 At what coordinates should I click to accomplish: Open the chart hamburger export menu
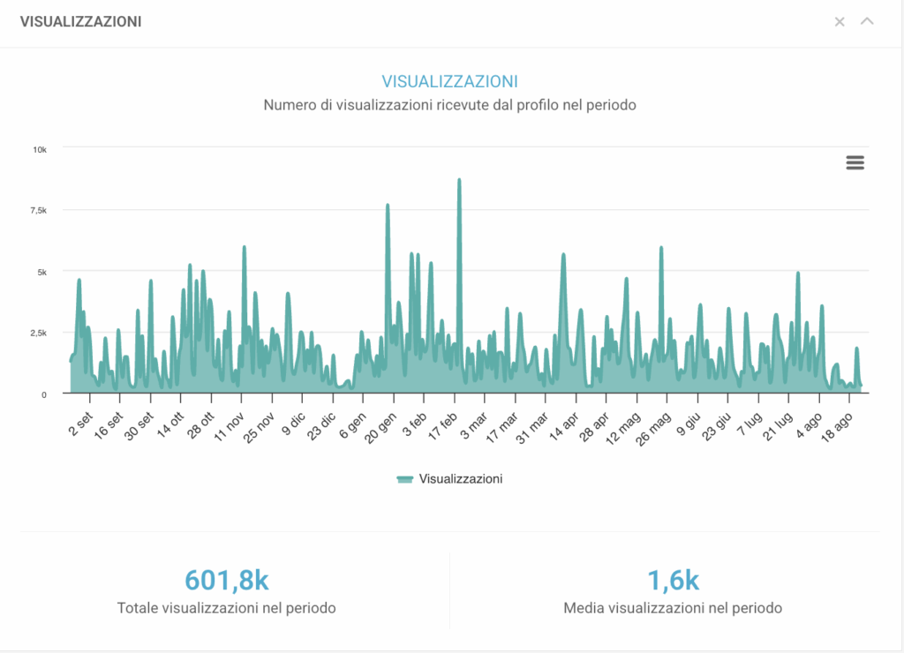pos(855,162)
